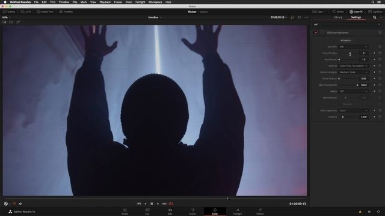This screenshot has height=216, width=385.
Task: Open the Refine dropdown set to Off
Action: click(x=354, y=91)
